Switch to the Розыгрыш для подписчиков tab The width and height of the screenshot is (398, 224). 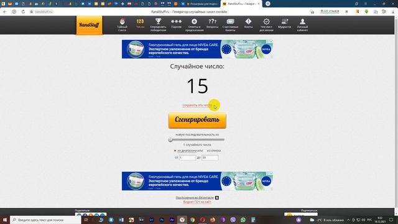click(x=202, y=4)
